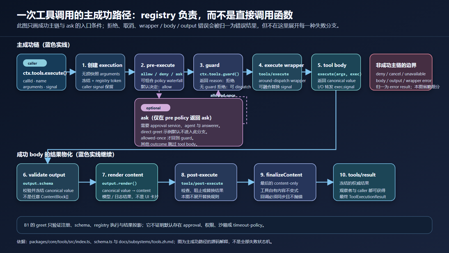Click '其他 outcome 跳过 tool body' line
Image resolution: width=449 pixels, height=253 pixels.
click(169, 144)
